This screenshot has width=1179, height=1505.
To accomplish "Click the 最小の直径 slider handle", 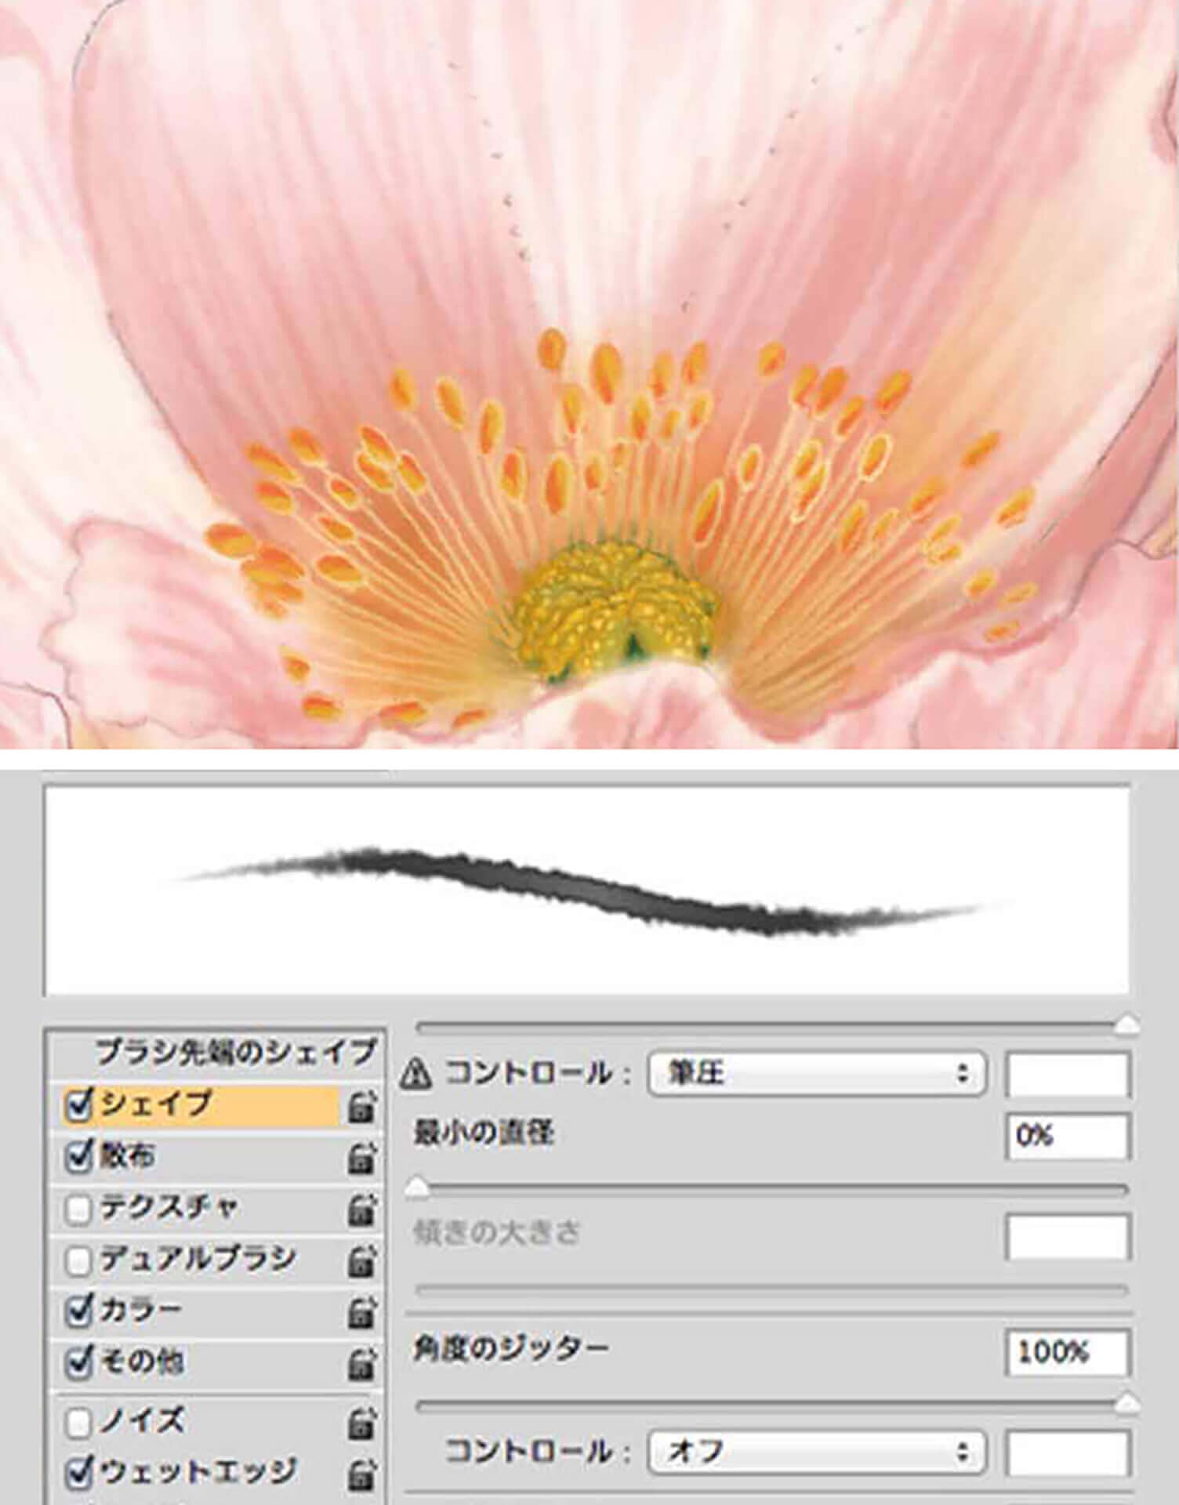I will pos(418,1189).
